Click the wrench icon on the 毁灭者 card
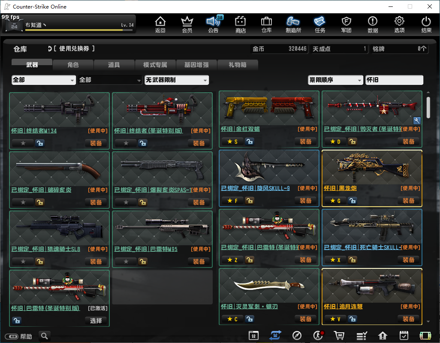This screenshot has width=440, height=343. click(417, 120)
